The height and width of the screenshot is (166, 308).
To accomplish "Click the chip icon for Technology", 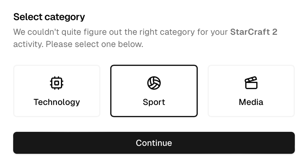I will tap(57, 83).
